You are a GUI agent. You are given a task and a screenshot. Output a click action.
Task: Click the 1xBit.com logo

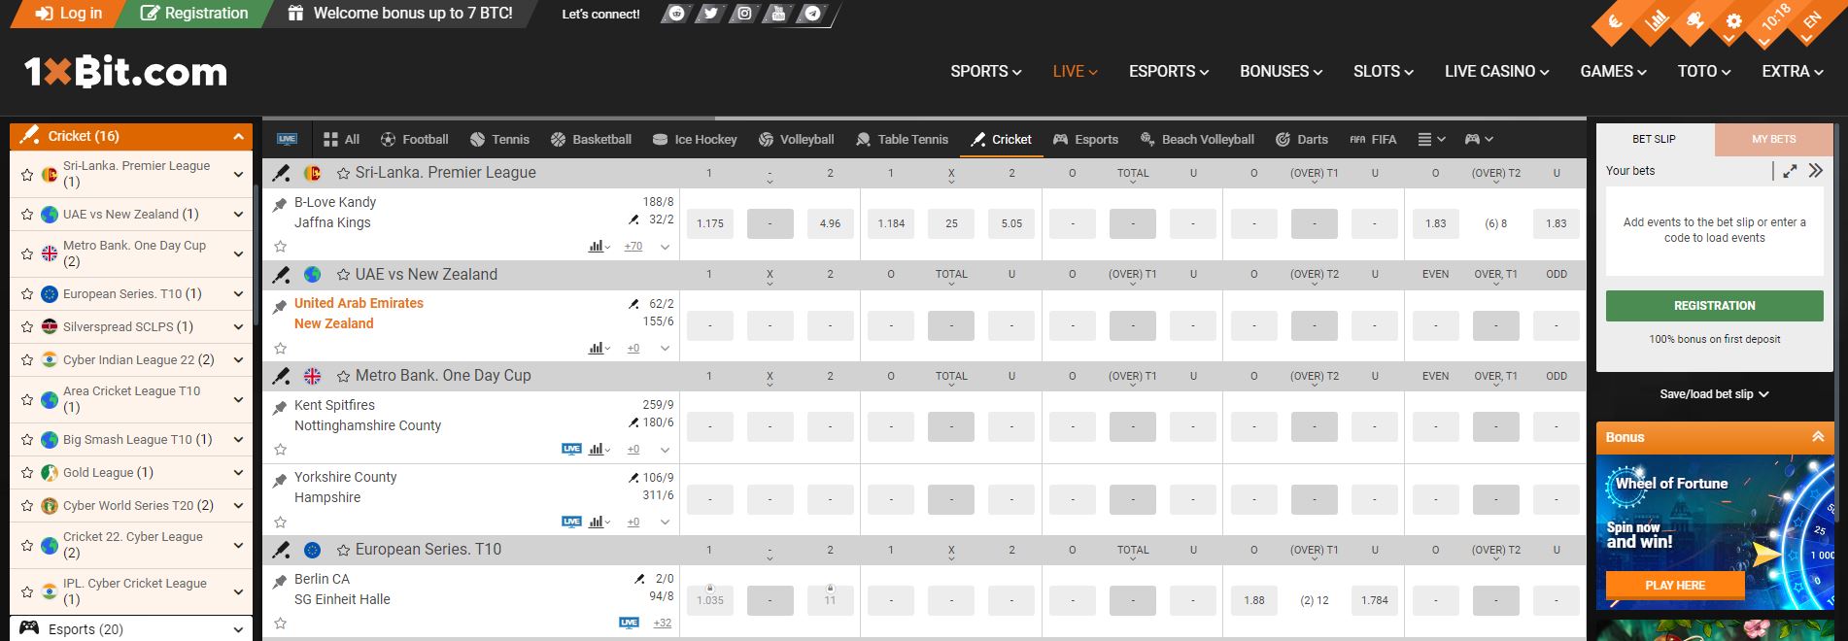(x=125, y=73)
